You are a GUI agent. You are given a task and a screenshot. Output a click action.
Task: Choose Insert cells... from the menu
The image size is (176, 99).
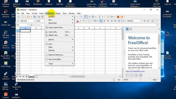[x=59, y=32]
